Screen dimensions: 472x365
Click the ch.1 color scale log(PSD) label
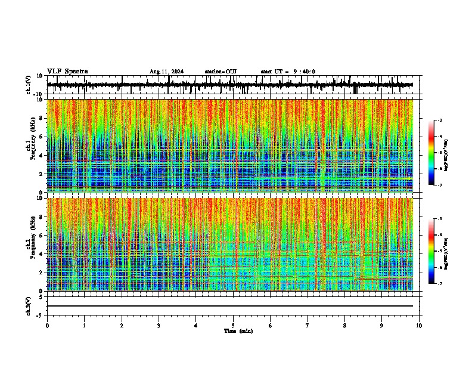point(446,156)
